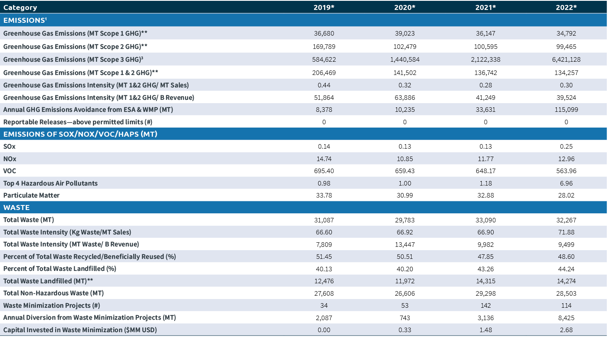Click the Reportable Releases row label
The image size is (609, 345).
click(x=78, y=122)
